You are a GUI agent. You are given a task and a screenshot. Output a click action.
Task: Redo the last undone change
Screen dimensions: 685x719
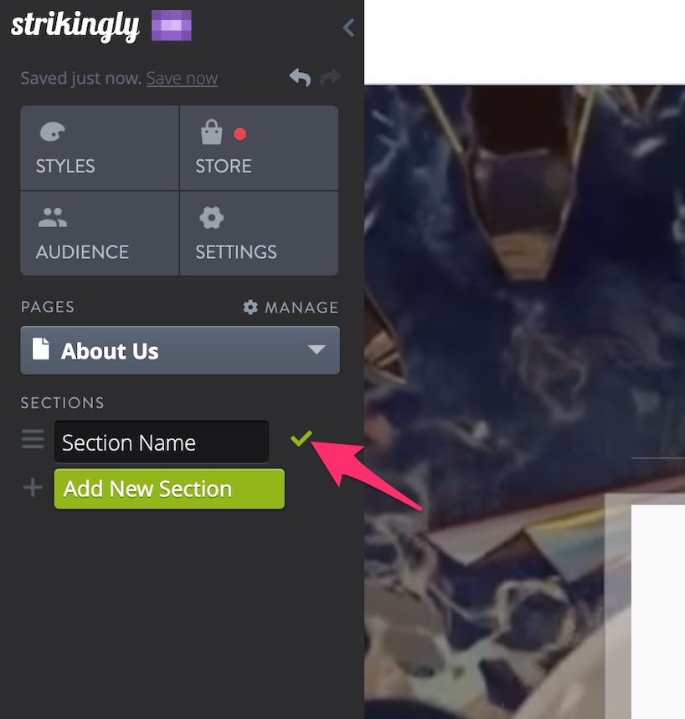(x=331, y=77)
